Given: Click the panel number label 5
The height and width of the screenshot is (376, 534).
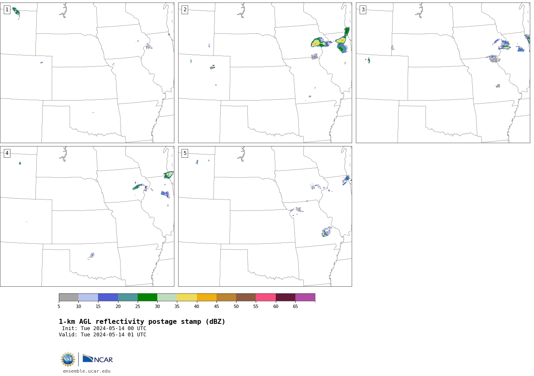Looking at the screenshot, I should (x=185, y=153).
